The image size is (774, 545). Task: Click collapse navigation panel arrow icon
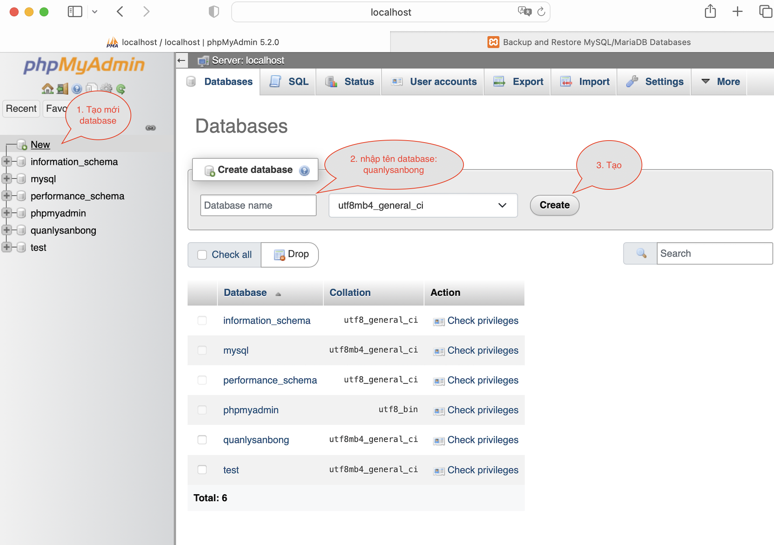[x=181, y=61]
